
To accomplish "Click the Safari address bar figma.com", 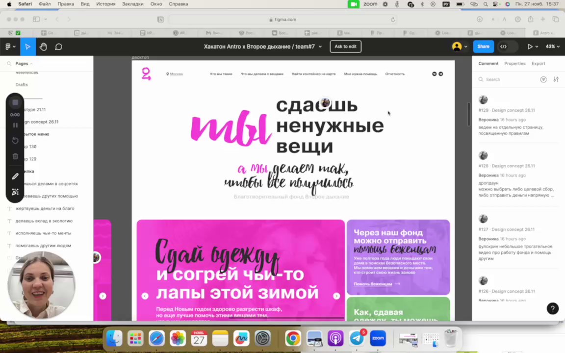I will point(282,20).
